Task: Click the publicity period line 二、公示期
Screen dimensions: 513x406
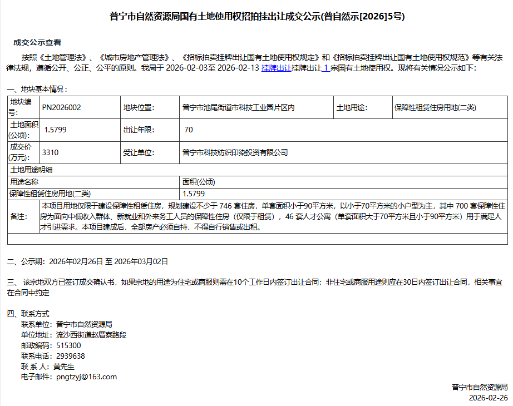Action: tap(87, 261)
